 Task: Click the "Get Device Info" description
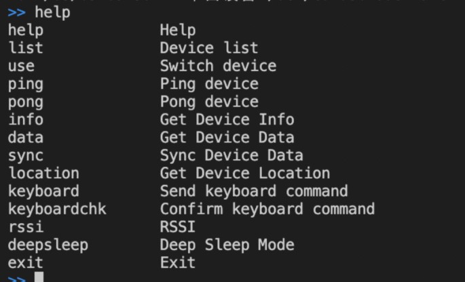[227, 120]
